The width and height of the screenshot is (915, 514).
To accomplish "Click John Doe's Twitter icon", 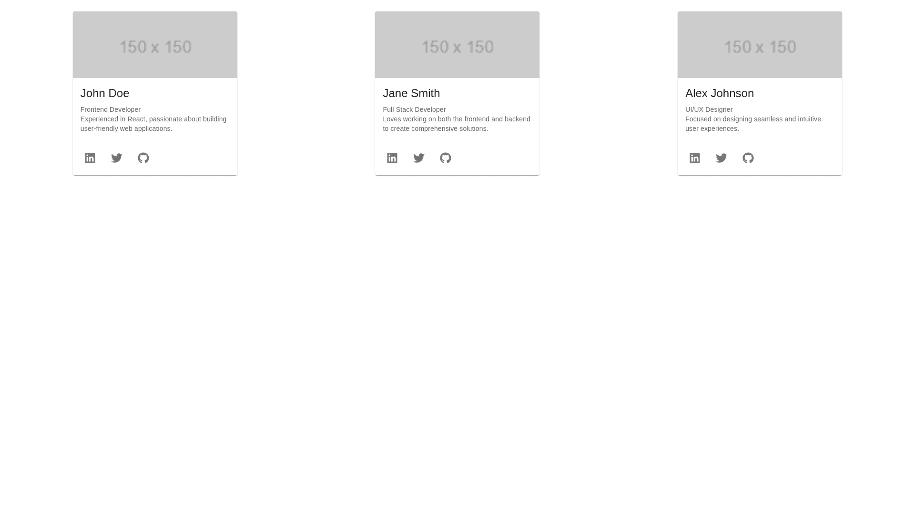I will click(x=117, y=158).
